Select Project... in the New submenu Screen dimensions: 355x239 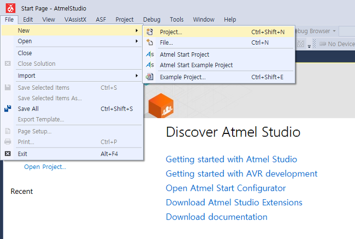coord(219,32)
